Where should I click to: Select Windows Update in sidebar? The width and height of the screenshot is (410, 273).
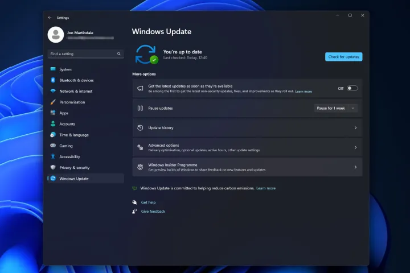pyautogui.click(x=86, y=179)
